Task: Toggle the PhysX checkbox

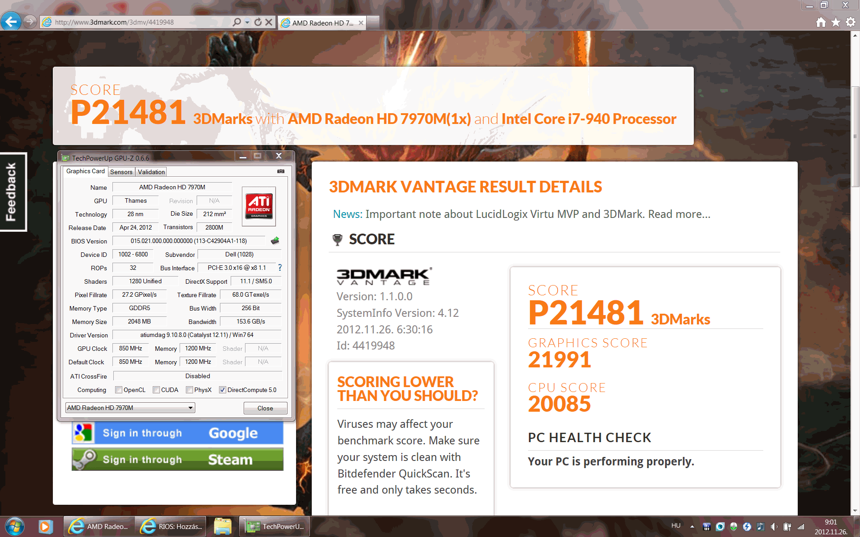Action: (x=189, y=390)
